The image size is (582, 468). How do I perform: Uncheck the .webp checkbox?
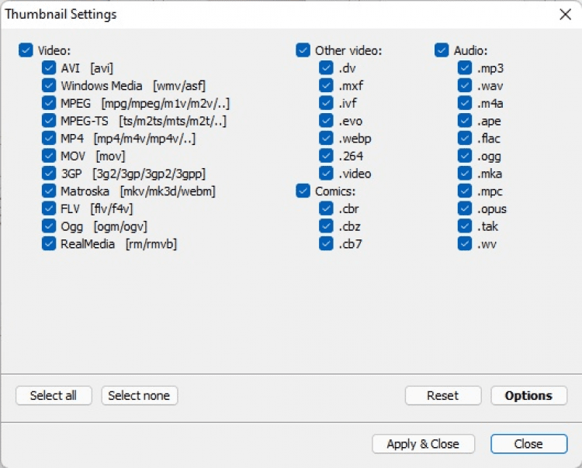coord(326,139)
